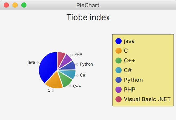Select the Python pie slice
Image resolution: width=176 pixels, height=120 pixels.
tap(70, 66)
